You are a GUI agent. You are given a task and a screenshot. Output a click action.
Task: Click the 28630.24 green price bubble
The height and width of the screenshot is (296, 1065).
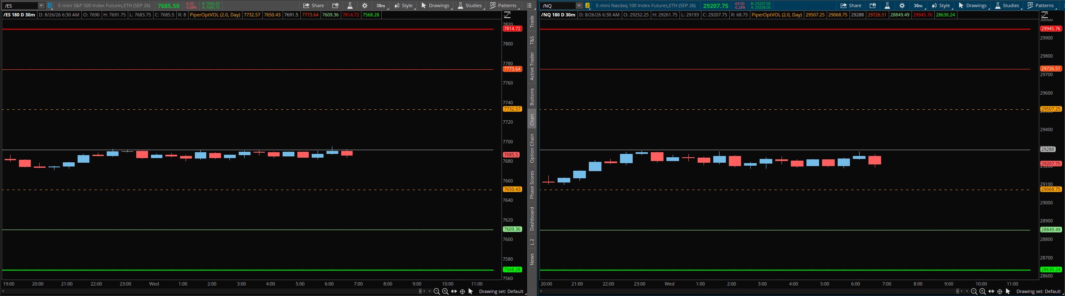pyautogui.click(x=1050, y=270)
